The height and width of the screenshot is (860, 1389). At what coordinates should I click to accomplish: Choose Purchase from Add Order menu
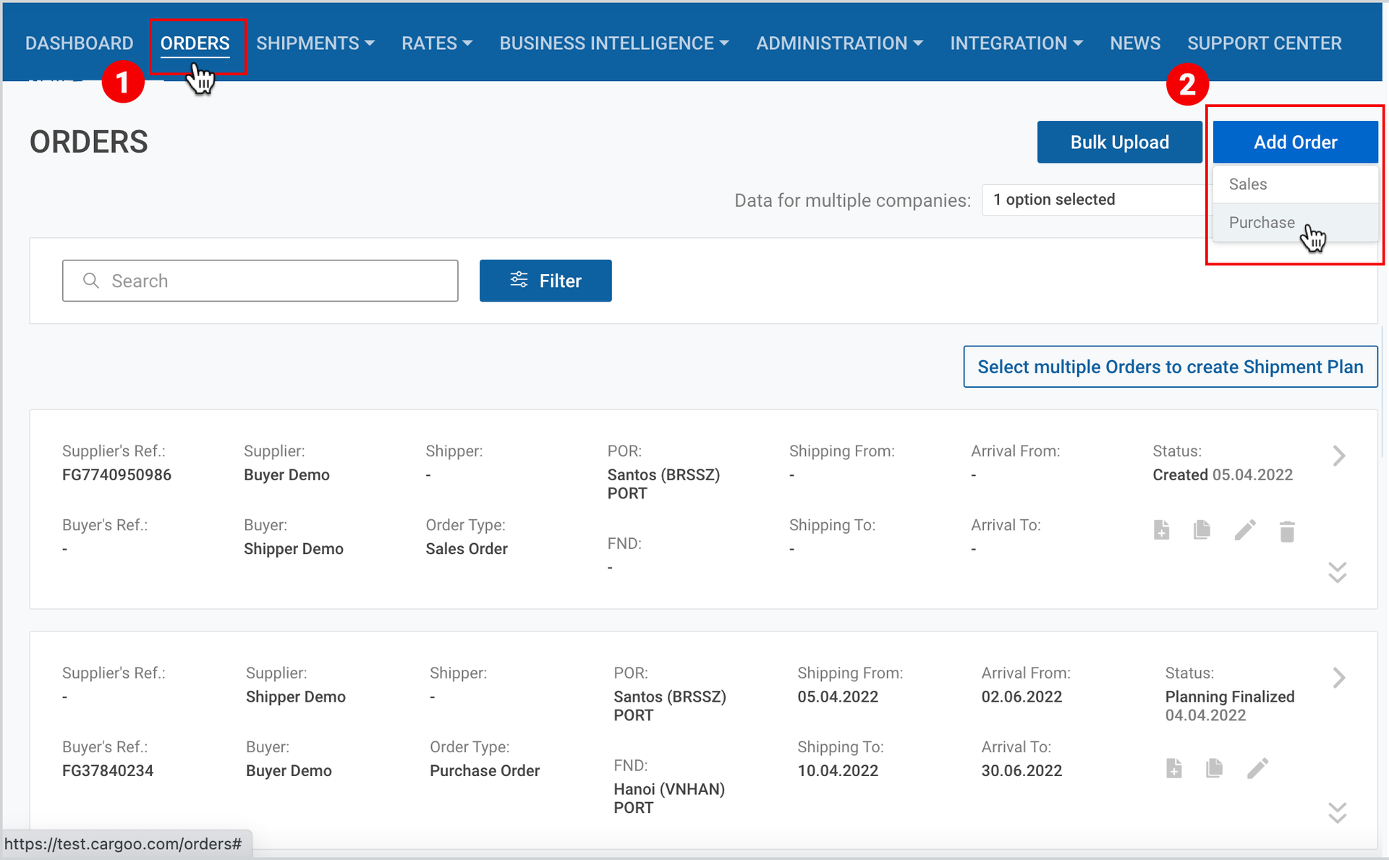point(1295,223)
